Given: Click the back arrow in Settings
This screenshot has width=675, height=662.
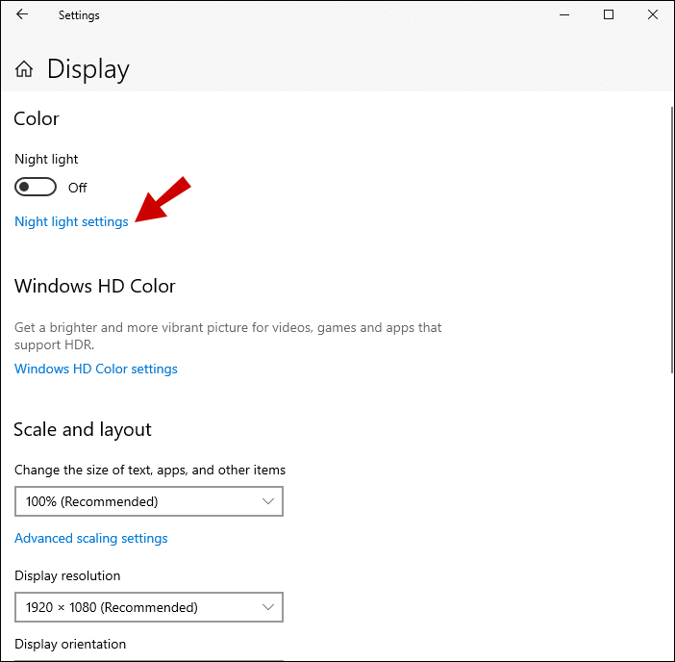Looking at the screenshot, I should [22, 15].
